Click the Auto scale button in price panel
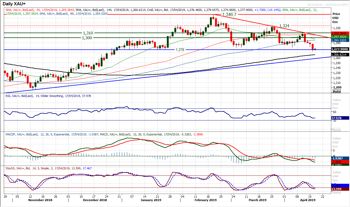Viewport: 350px width, 207px height. pos(337,91)
